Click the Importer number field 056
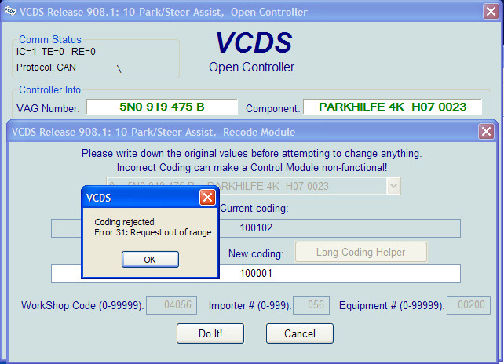This screenshot has width=504, height=364. click(x=312, y=305)
